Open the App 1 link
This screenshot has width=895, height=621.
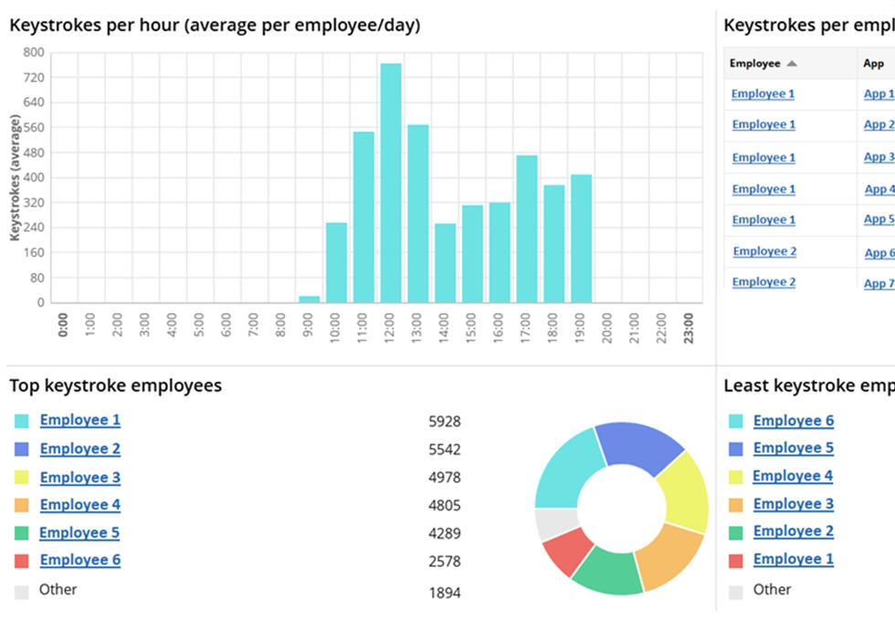[879, 93]
